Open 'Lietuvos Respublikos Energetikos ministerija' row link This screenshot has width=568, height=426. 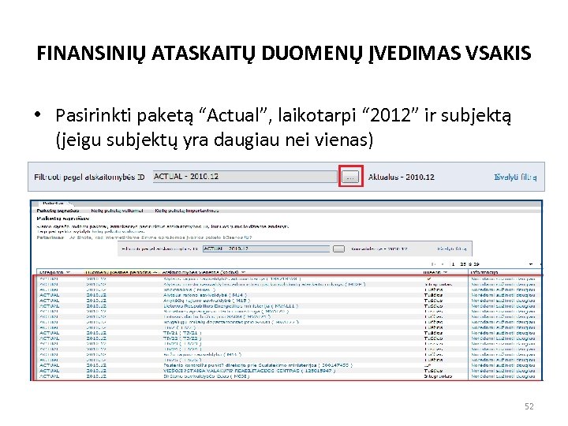tap(230, 306)
